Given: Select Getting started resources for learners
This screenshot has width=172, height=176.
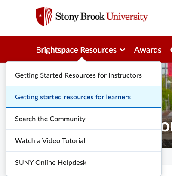Looking at the screenshot, I should [x=84, y=97].
